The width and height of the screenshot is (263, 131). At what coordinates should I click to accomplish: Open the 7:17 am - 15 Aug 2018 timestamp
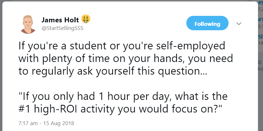(x=46, y=123)
